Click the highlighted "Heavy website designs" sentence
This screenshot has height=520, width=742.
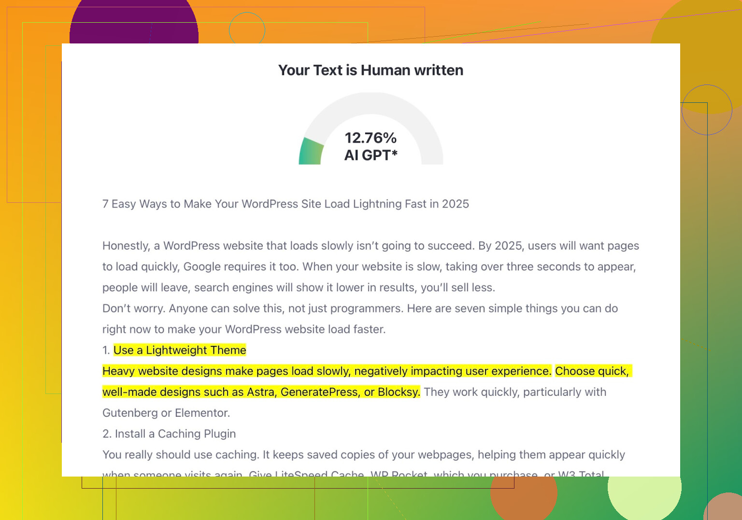(327, 371)
